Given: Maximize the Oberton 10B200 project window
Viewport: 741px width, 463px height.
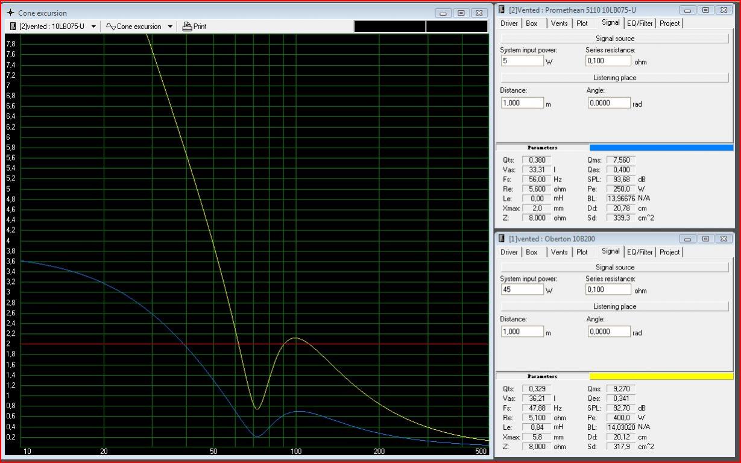Looking at the screenshot, I should [706, 239].
